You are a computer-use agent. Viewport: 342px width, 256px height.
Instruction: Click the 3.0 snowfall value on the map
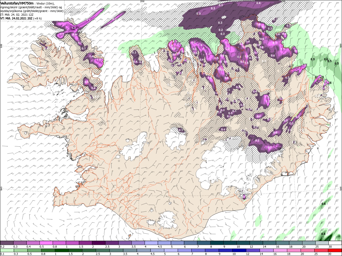point(74,28)
